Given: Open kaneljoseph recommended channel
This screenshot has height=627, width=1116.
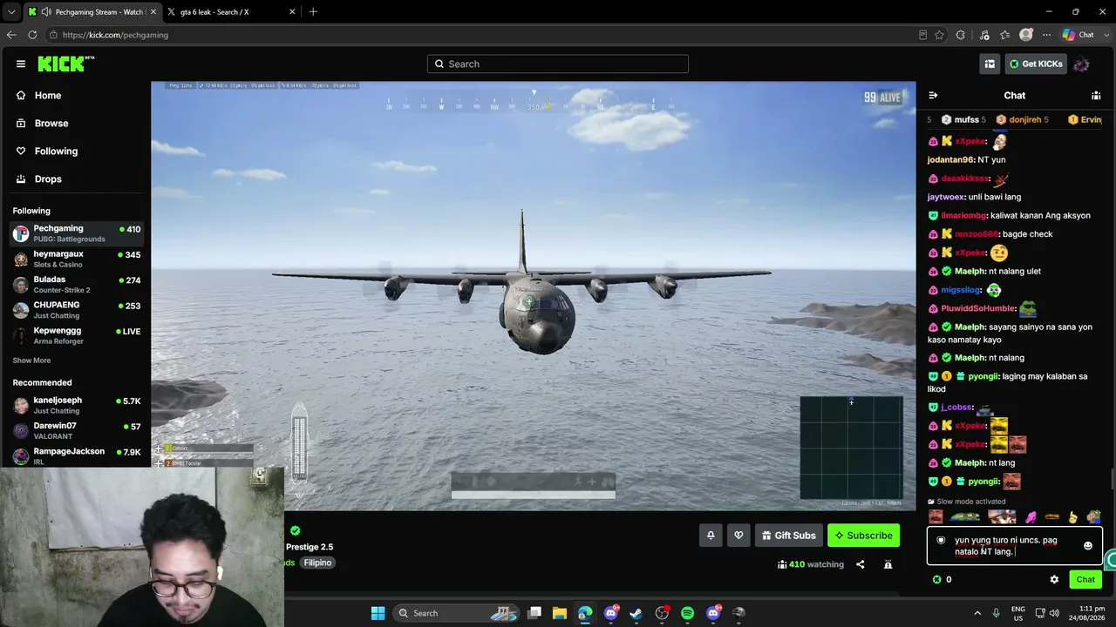Looking at the screenshot, I should coord(77,405).
